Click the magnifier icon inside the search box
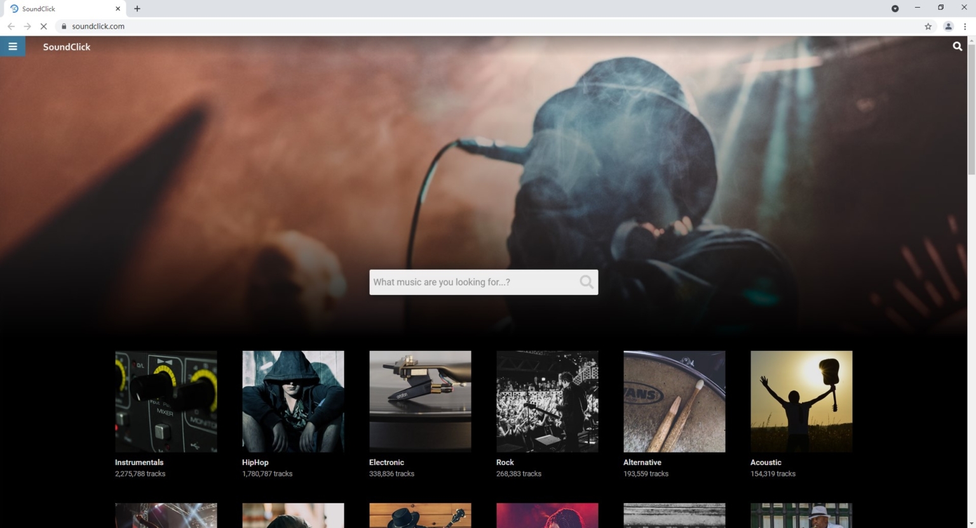The image size is (976, 528). 586,282
